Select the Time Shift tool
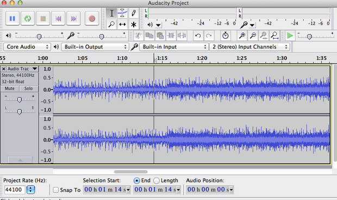 [x=122, y=24]
